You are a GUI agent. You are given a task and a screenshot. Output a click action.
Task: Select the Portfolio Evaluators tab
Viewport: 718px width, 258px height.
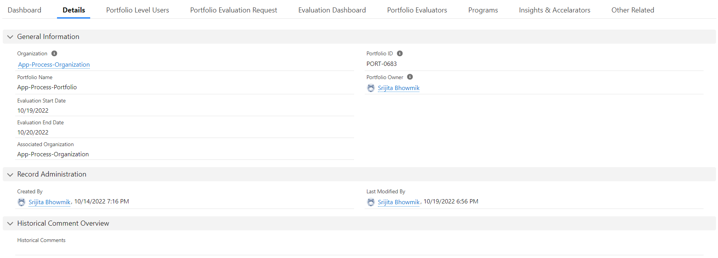coord(417,10)
